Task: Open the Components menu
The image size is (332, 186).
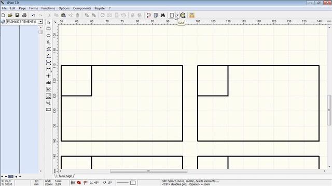Action: pos(82,8)
